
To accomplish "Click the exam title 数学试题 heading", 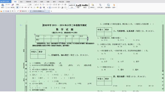I will (x=65, y=29).
